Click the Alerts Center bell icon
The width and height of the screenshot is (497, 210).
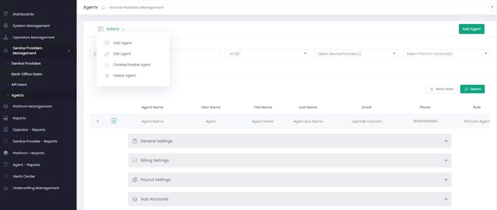(5, 176)
